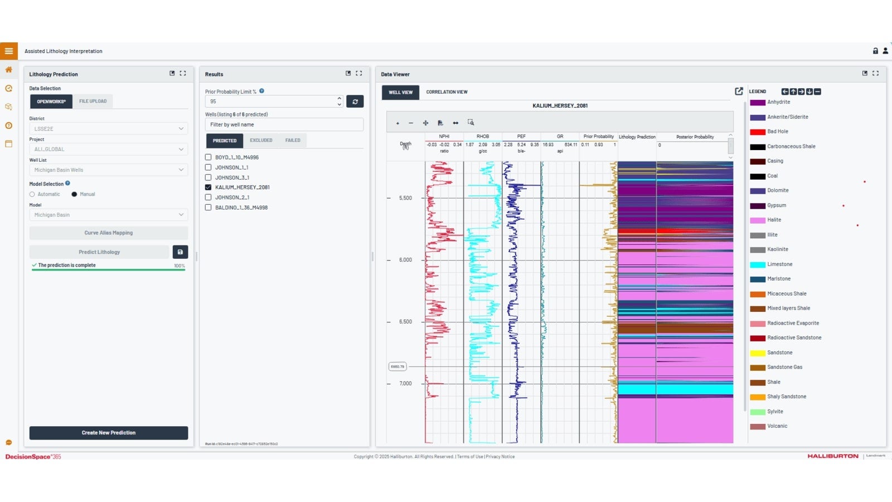Open the hamburger menu in the top-left

tap(8, 51)
